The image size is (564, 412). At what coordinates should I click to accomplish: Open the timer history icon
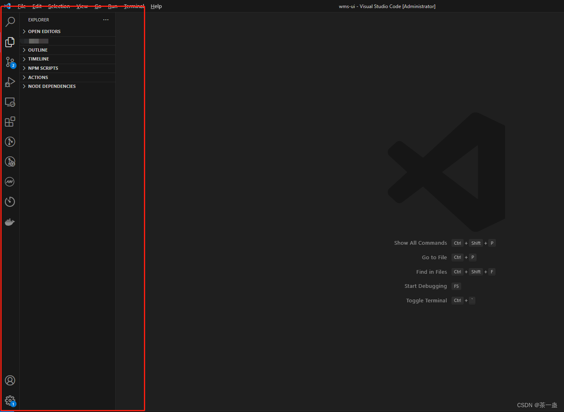point(10,202)
